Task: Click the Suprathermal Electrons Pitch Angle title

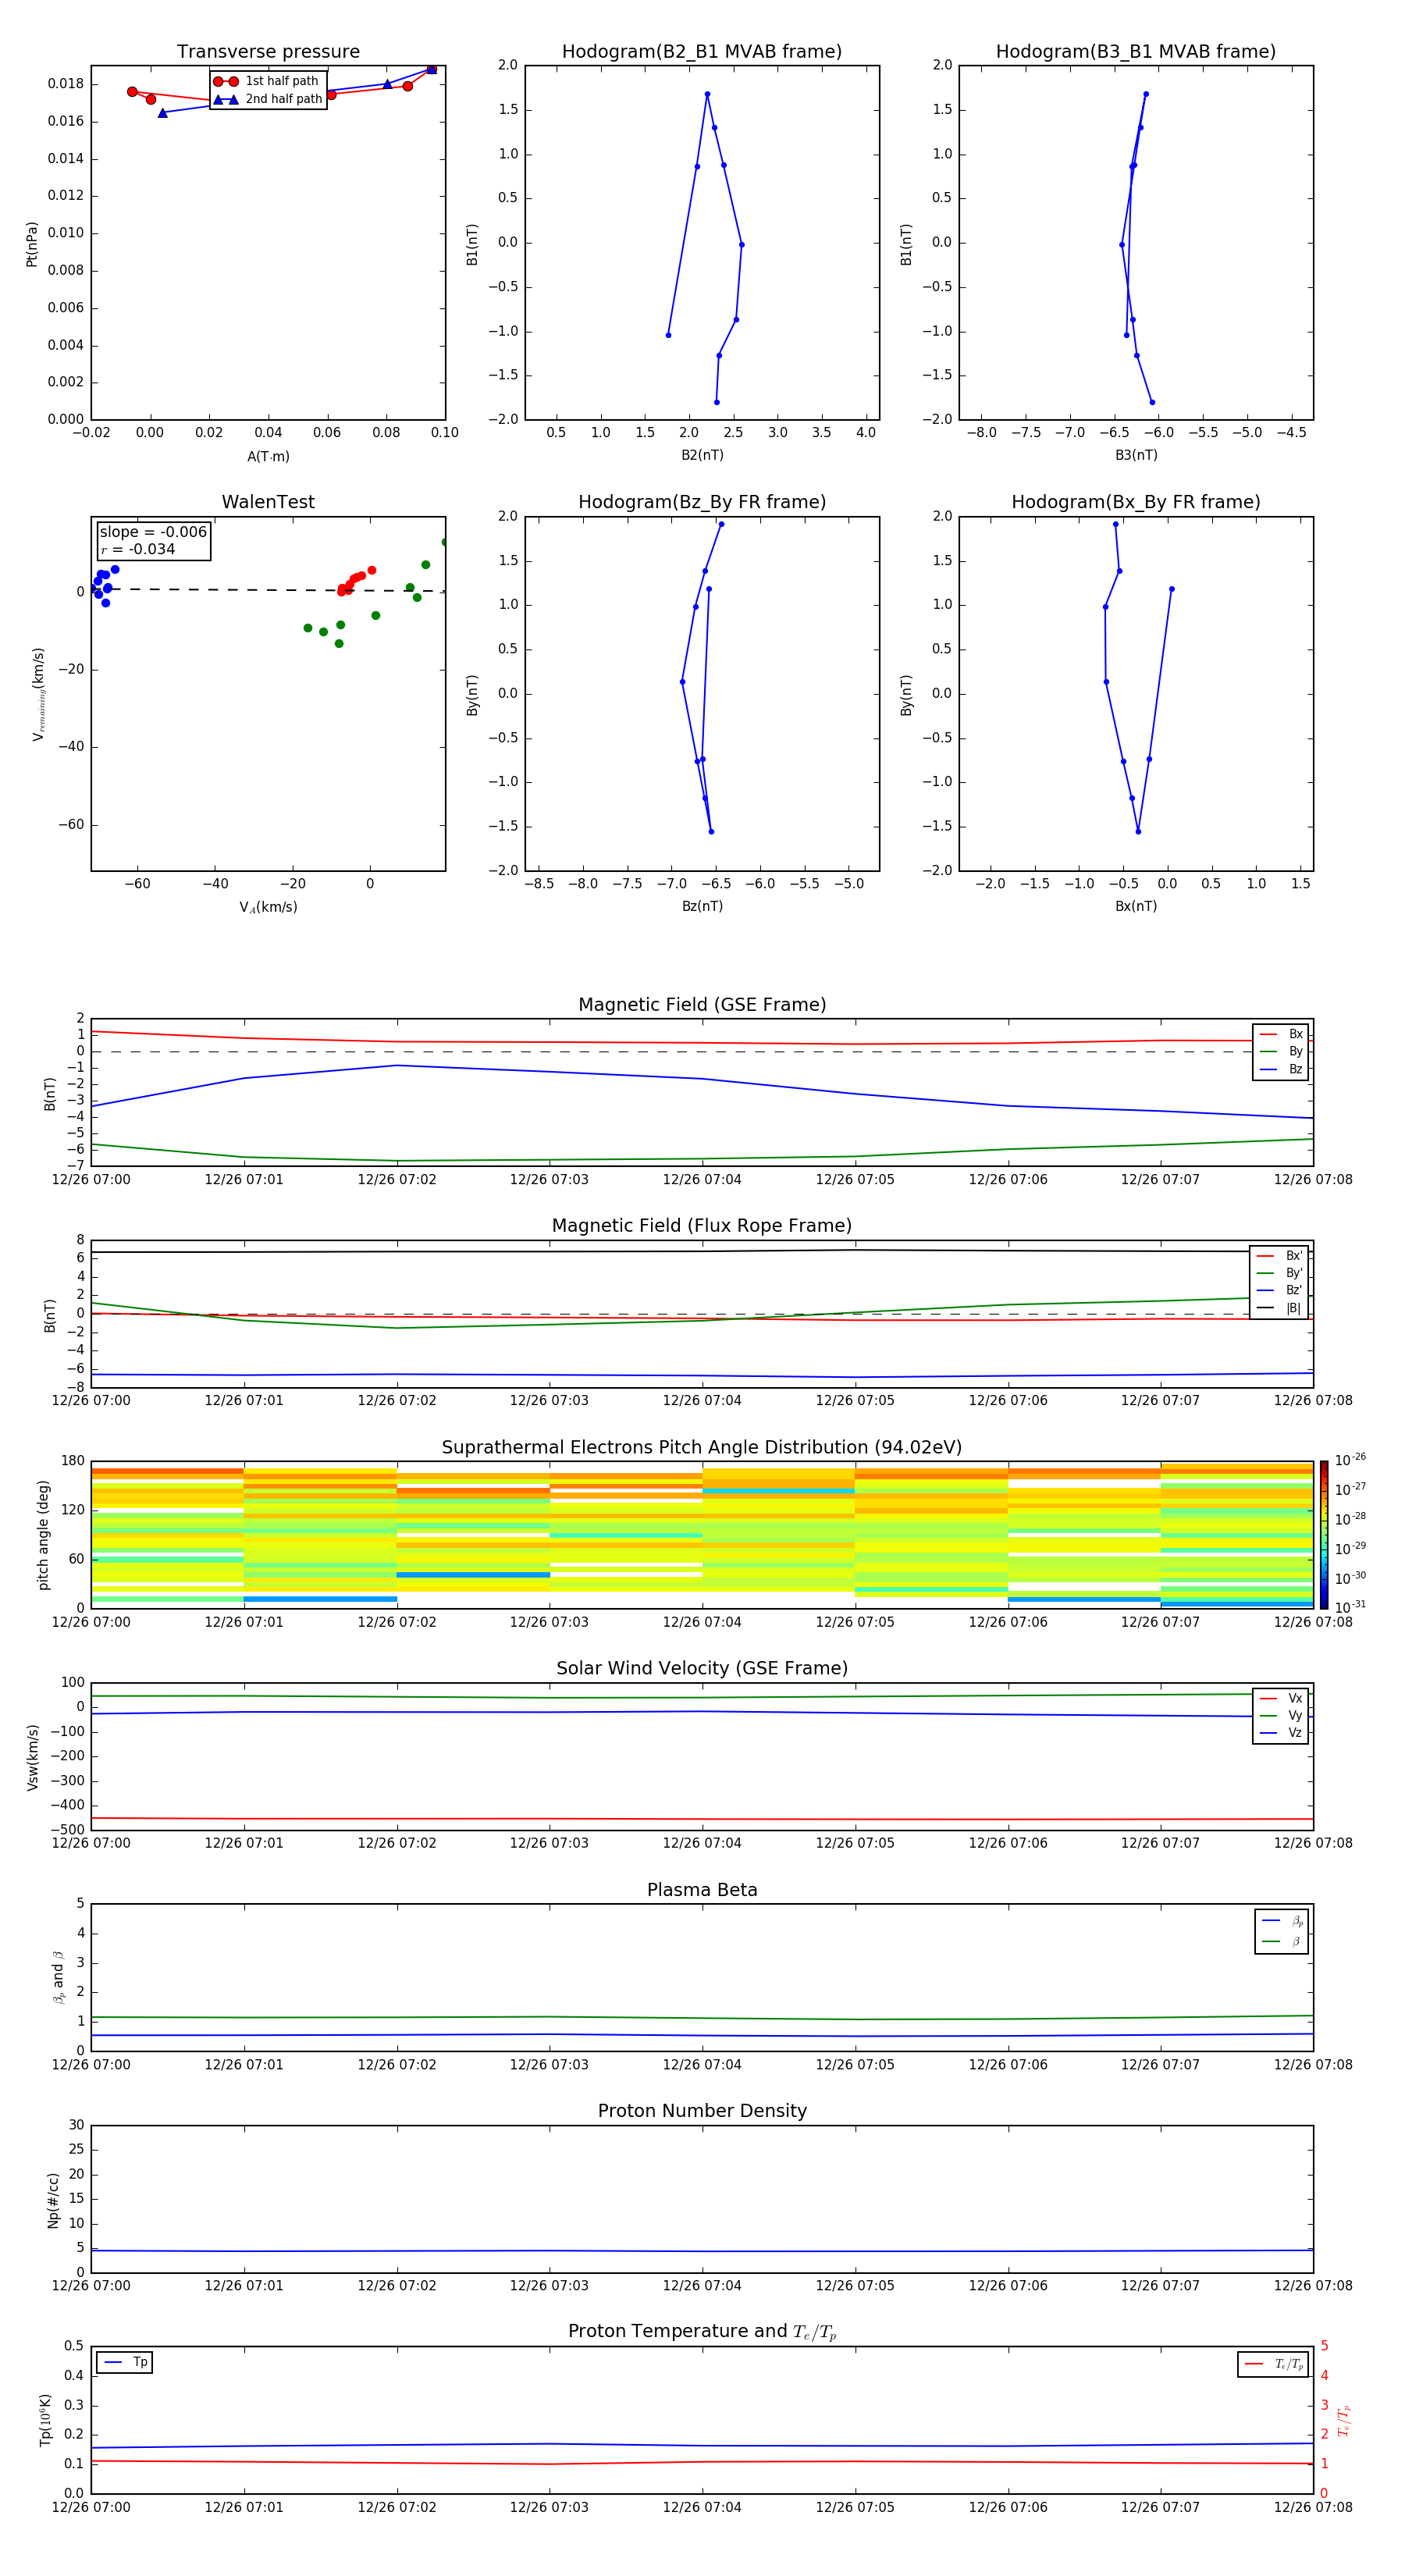Action: 702,1448
